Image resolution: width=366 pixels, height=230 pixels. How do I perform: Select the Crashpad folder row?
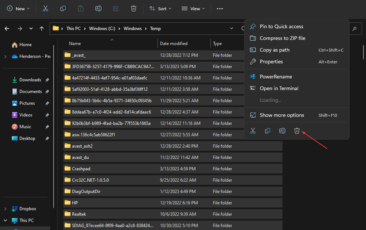click(x=173, y=168)
